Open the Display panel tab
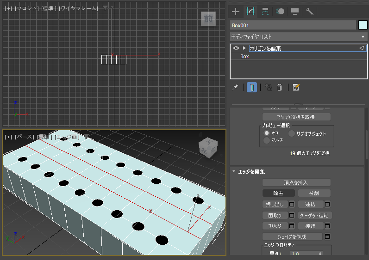 click(x=295, y=12)
